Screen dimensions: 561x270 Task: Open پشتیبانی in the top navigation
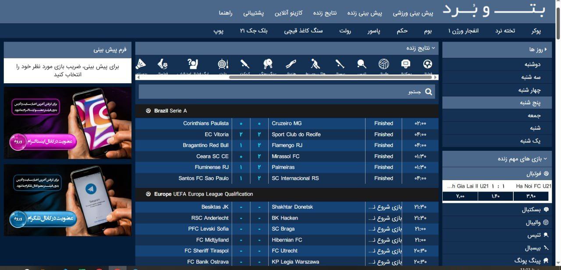tap(254, 13)
